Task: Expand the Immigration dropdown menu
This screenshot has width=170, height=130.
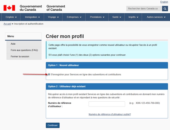Action: tap(32, 17)
